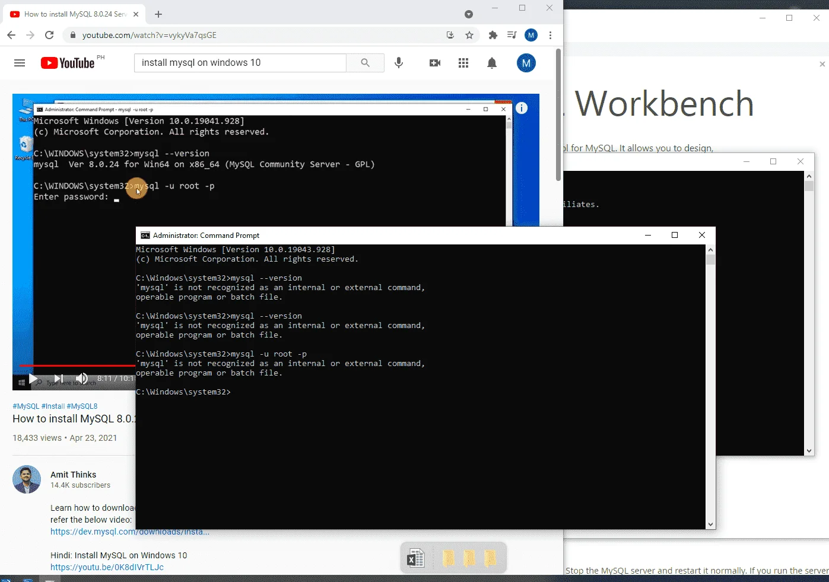Open the Chrome extensions puzzle icon
Screen dimensions: 829x582
pos(493,35)
